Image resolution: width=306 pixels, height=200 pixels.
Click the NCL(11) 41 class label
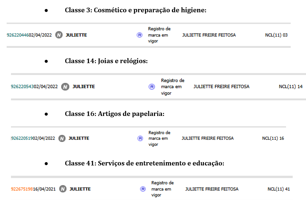click(x=278, y=189)
